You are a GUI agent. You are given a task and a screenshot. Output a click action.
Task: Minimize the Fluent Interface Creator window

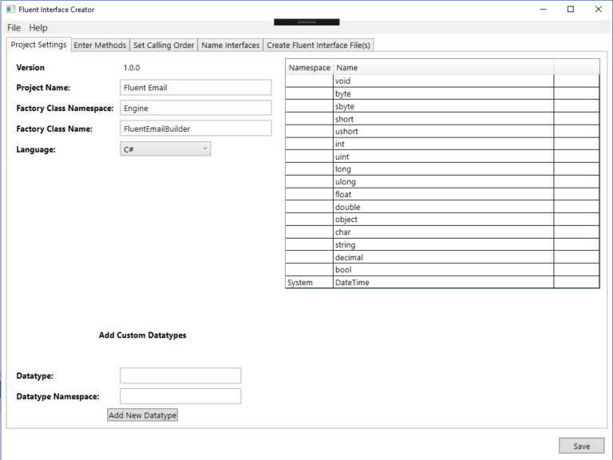(x=543, y=9)
